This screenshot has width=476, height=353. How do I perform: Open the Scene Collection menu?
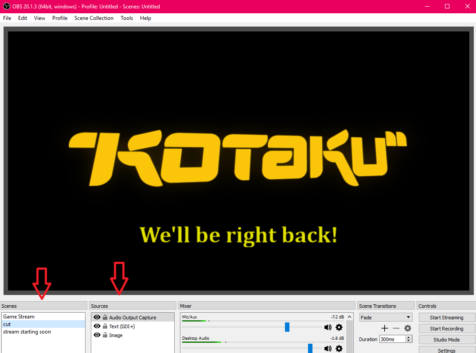click(94, 18)
